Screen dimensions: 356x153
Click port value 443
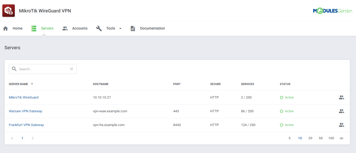176,111
